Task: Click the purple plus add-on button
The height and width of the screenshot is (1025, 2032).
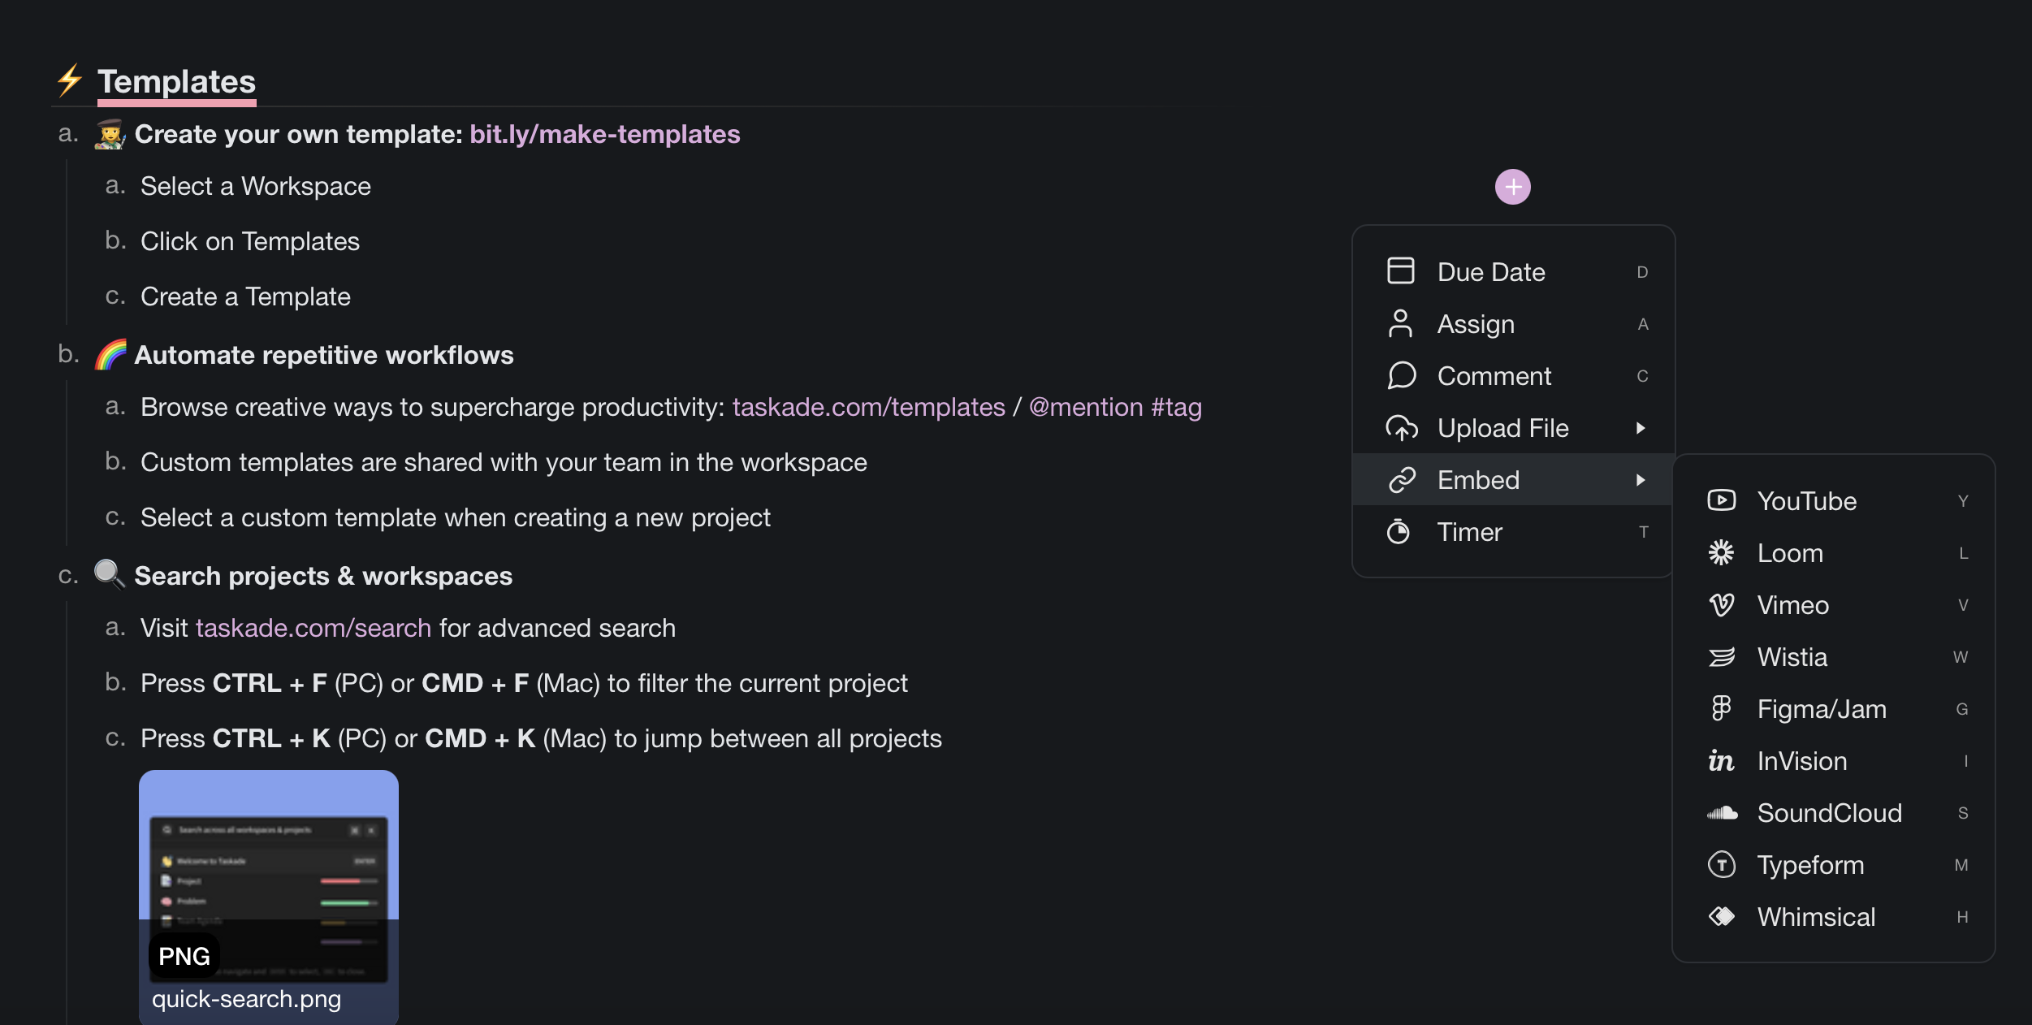Action: pos(1512,188)
